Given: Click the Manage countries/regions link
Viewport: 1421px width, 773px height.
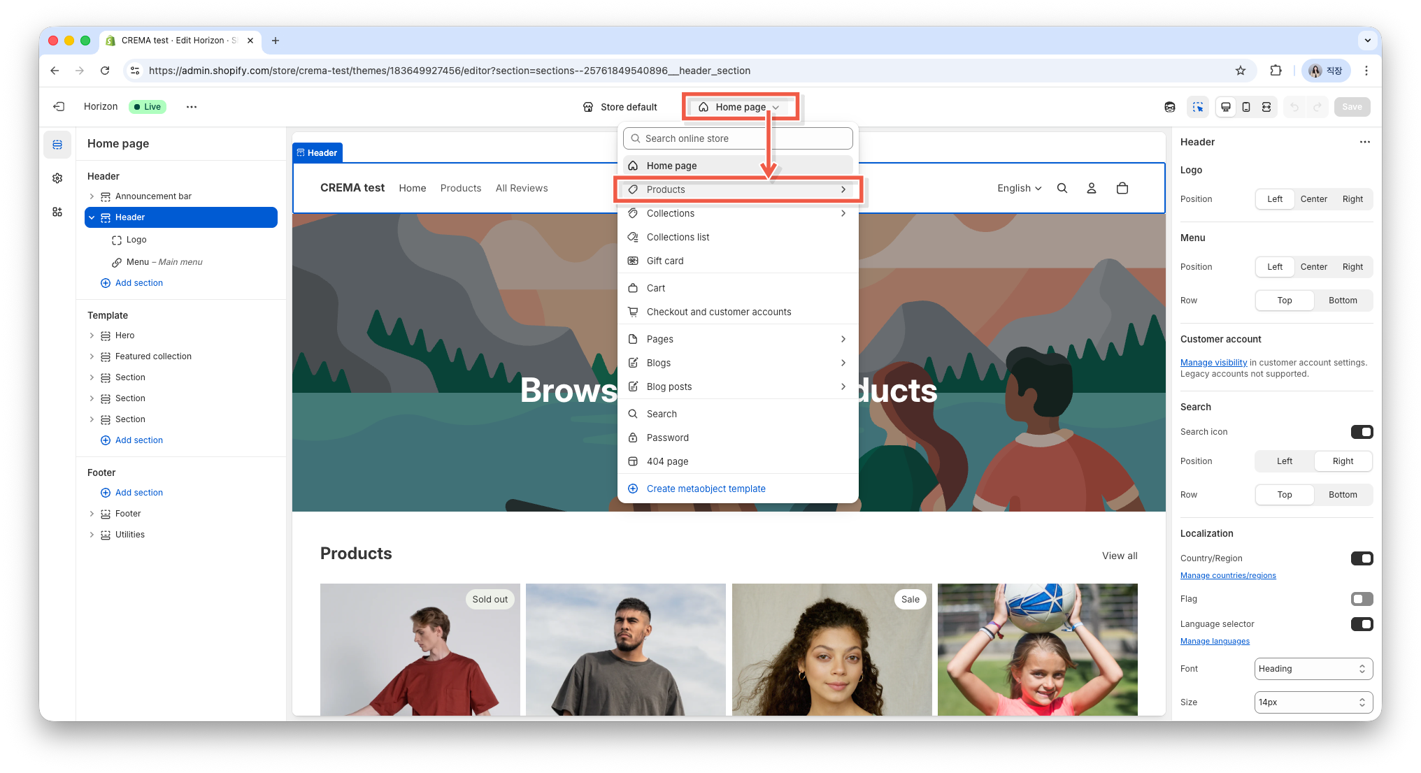Looking at the screenshot, I should point(1228,575).
